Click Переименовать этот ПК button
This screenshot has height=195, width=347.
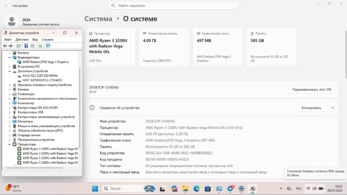(x=312, y=90)
